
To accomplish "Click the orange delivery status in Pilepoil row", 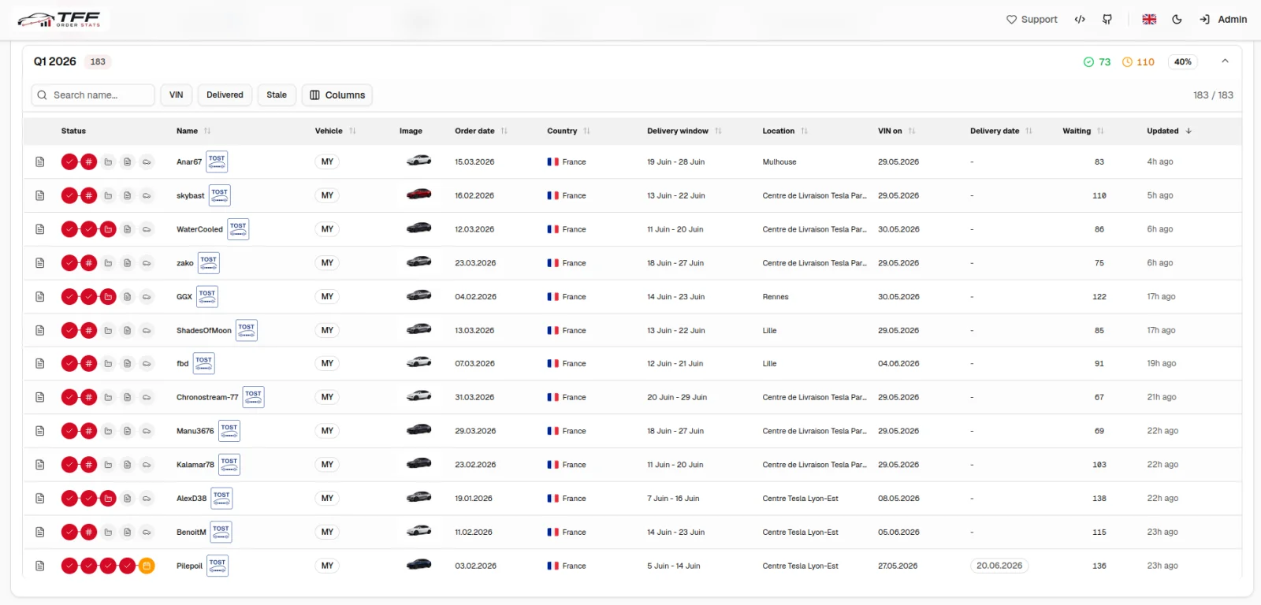I will pos(147,566).
